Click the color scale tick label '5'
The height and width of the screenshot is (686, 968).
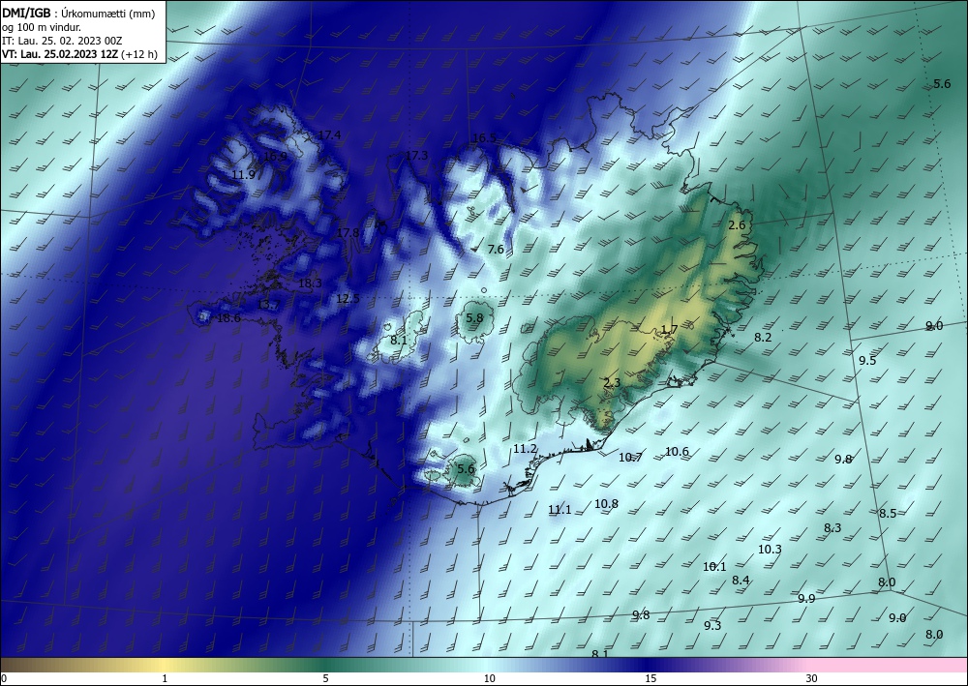(325, 678)
